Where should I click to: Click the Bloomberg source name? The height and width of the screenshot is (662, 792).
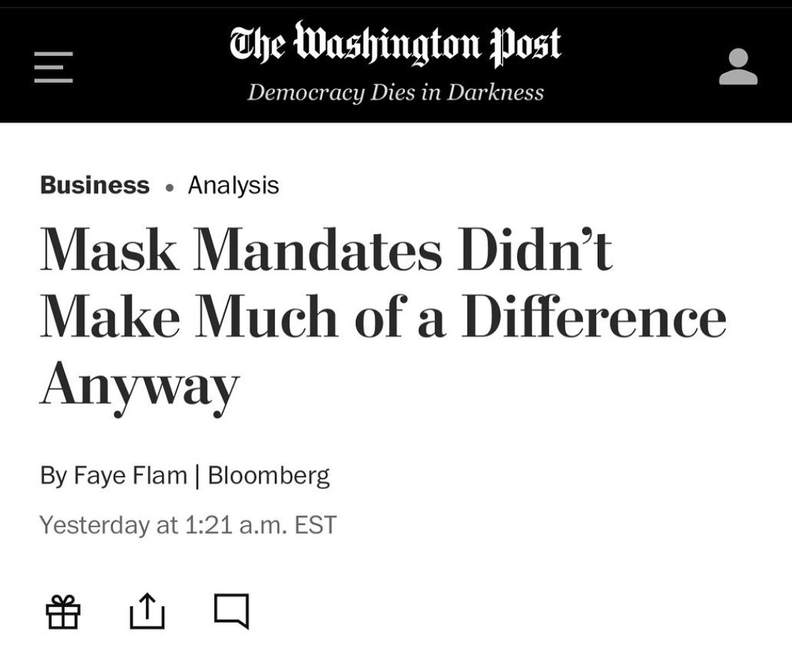[269, 476]
